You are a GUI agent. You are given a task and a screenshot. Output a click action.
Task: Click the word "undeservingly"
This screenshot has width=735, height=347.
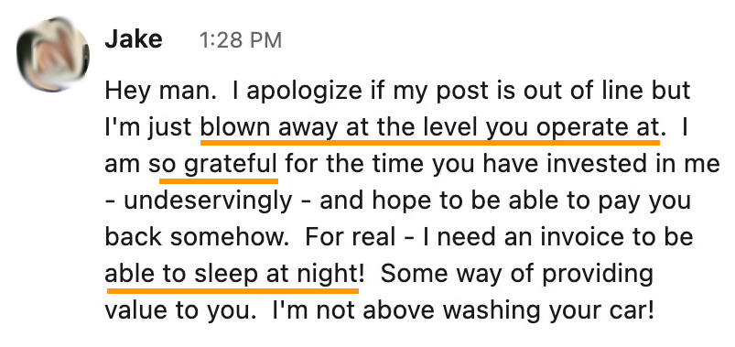click(x=208, y=201)
